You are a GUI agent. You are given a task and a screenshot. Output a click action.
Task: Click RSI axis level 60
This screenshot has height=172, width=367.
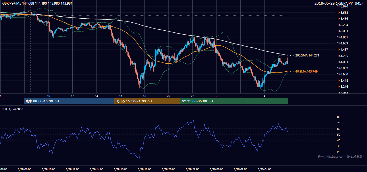click(x=339, y=129)
